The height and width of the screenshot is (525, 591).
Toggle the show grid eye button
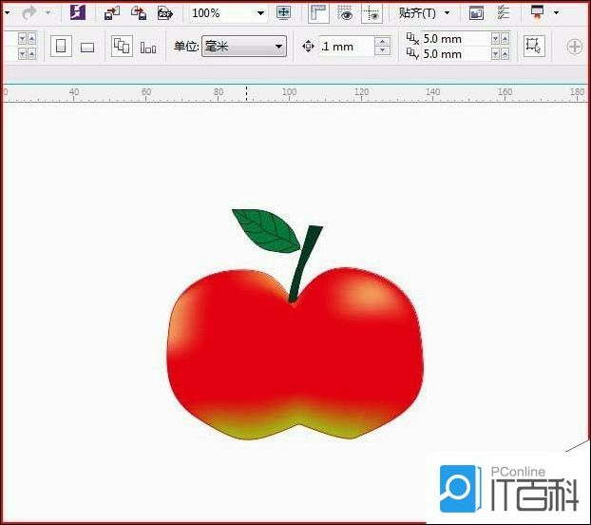coord(345,13)
